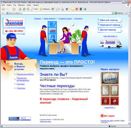Open the Избранное menu in menu bar
This screenshot has height=128, width=131.
point(21,5)
